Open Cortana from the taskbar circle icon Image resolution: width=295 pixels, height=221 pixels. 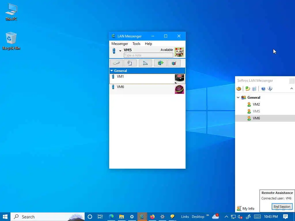(90, 217)
